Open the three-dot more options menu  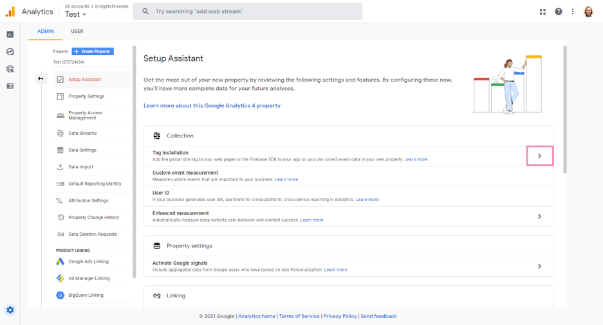pyautogui.click(x=573, y=12)
